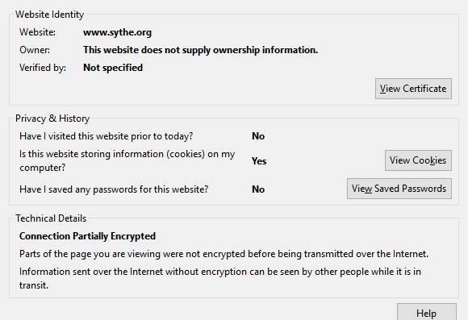Click the Technical Details group heading

(51, 218)
